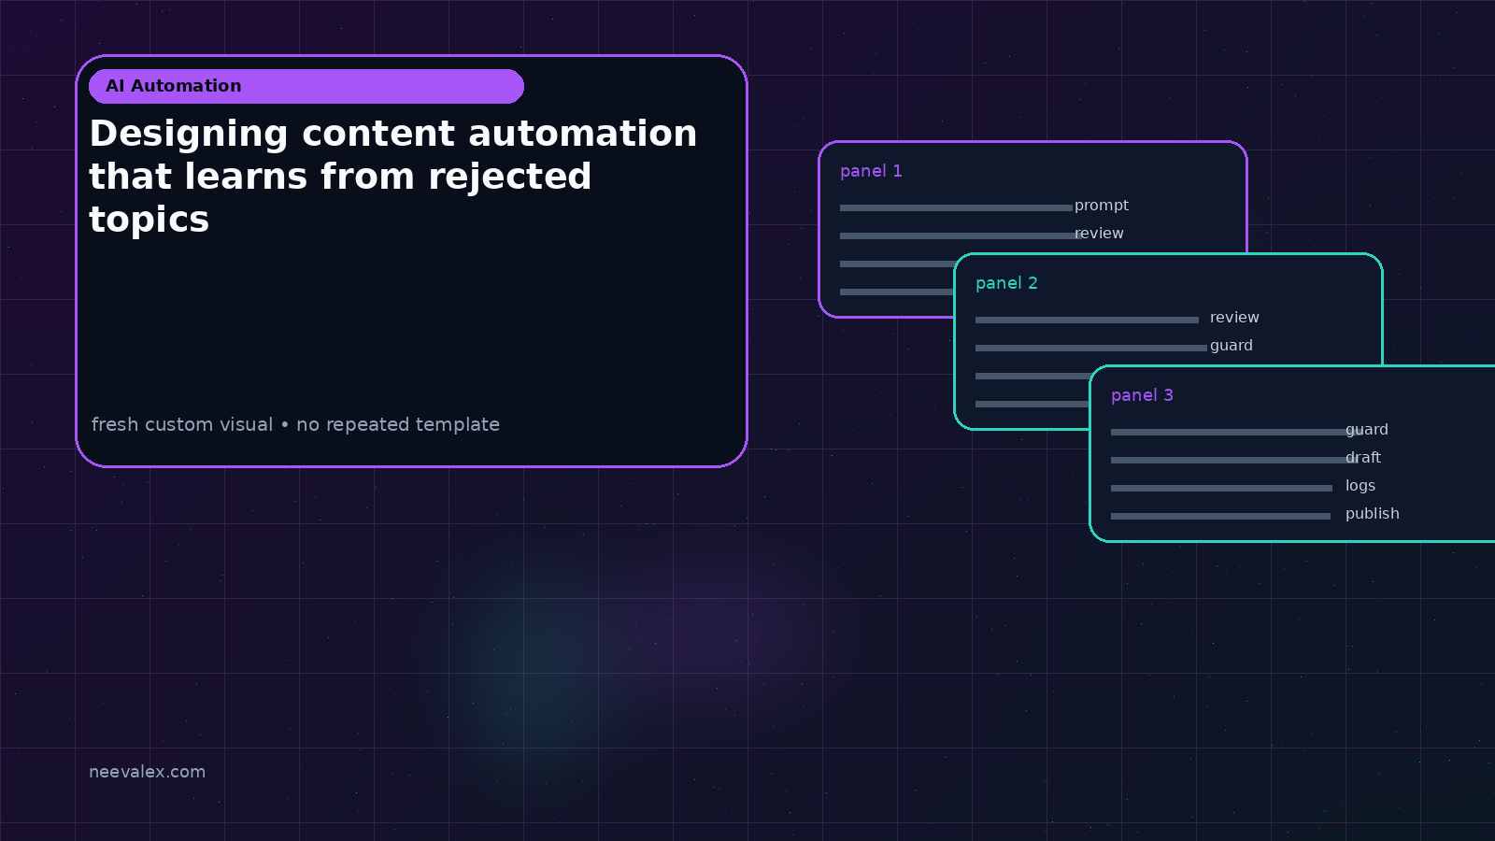
Task: Select the headline "Designing content automation that learns from rejected topics"
Action: tap(393, 177)
